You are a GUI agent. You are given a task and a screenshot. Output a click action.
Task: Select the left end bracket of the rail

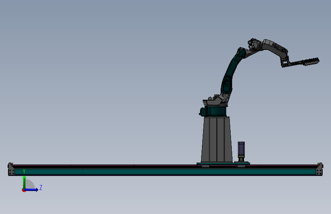pos(11,169)
